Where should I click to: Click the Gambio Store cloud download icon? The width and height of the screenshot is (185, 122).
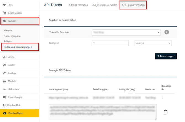pyautogui.click(x=5, y=113)
